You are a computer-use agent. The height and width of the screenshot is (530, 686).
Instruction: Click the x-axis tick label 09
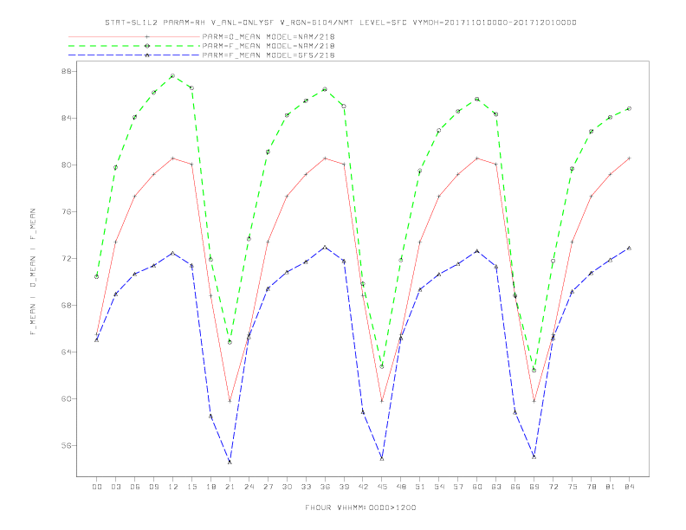point(154,487)
